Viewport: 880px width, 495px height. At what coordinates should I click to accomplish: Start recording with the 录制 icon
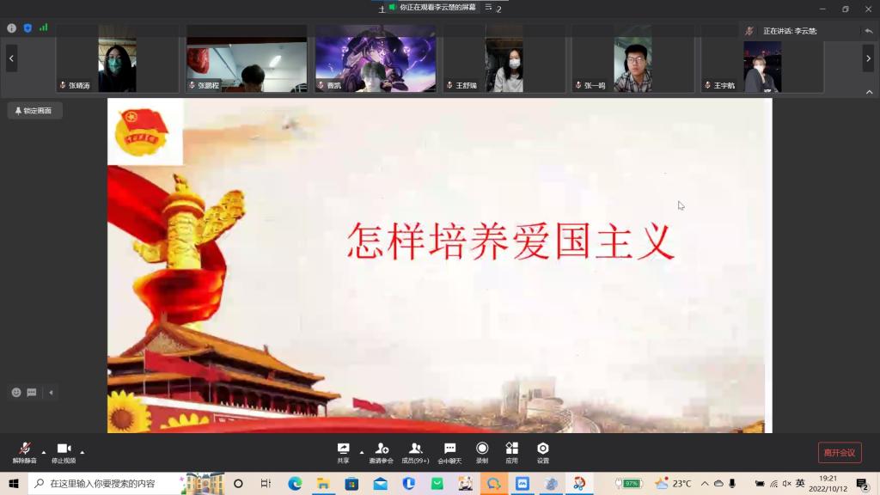click(x=482, y=452)
